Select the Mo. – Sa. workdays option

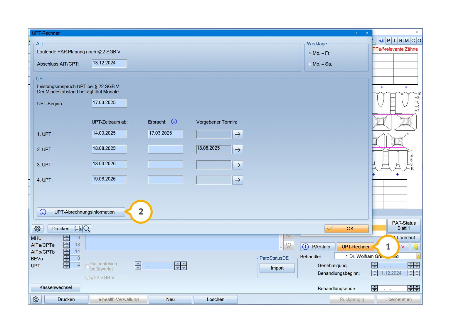click(310, 64)
